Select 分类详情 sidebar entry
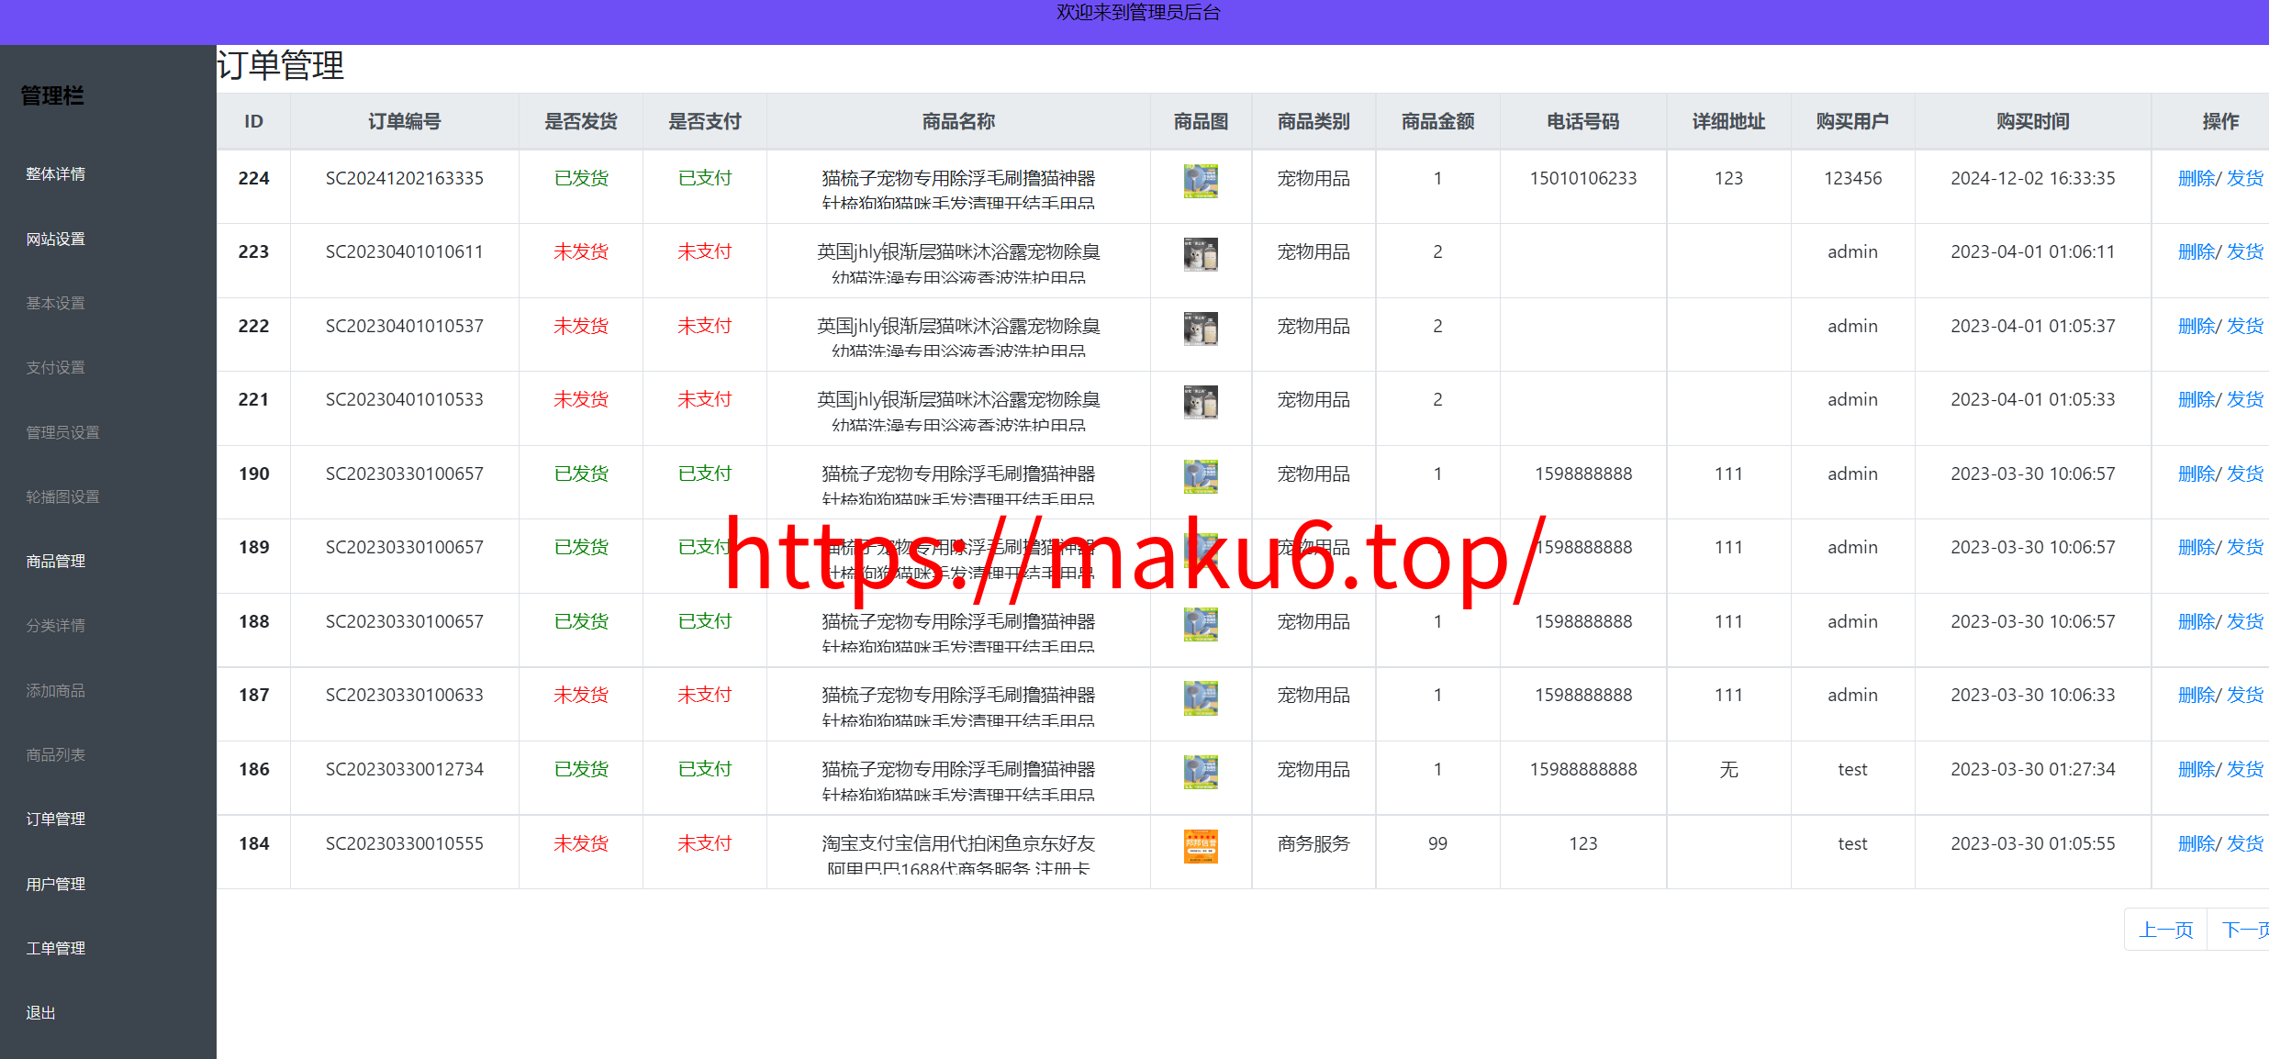The image size is (2269, 1059). (55, 625)
